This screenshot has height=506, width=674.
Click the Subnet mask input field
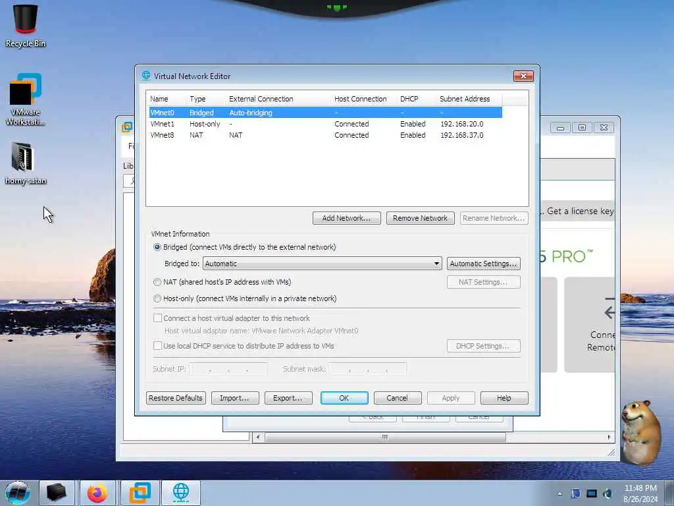pos(368,369)
